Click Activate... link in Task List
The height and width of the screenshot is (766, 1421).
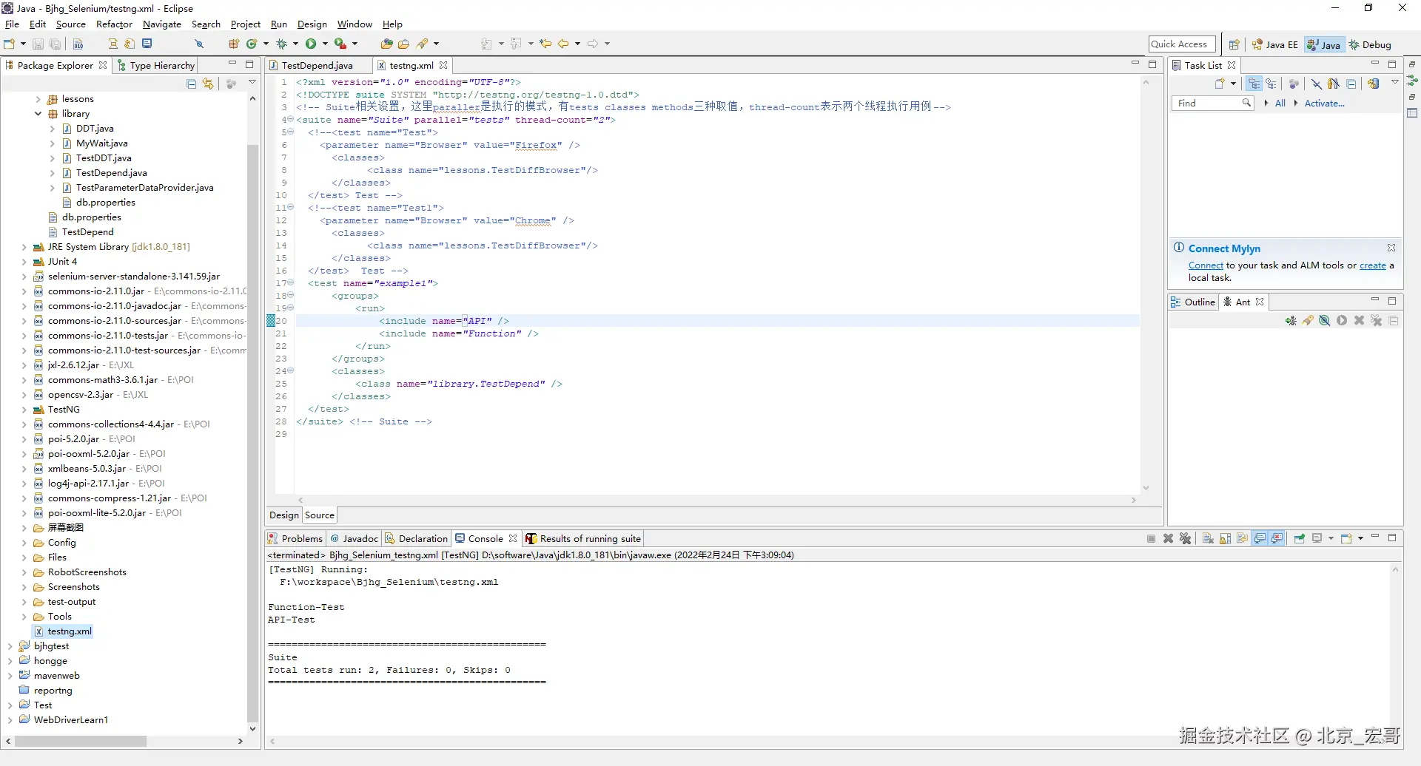[x=1325, y=104]
